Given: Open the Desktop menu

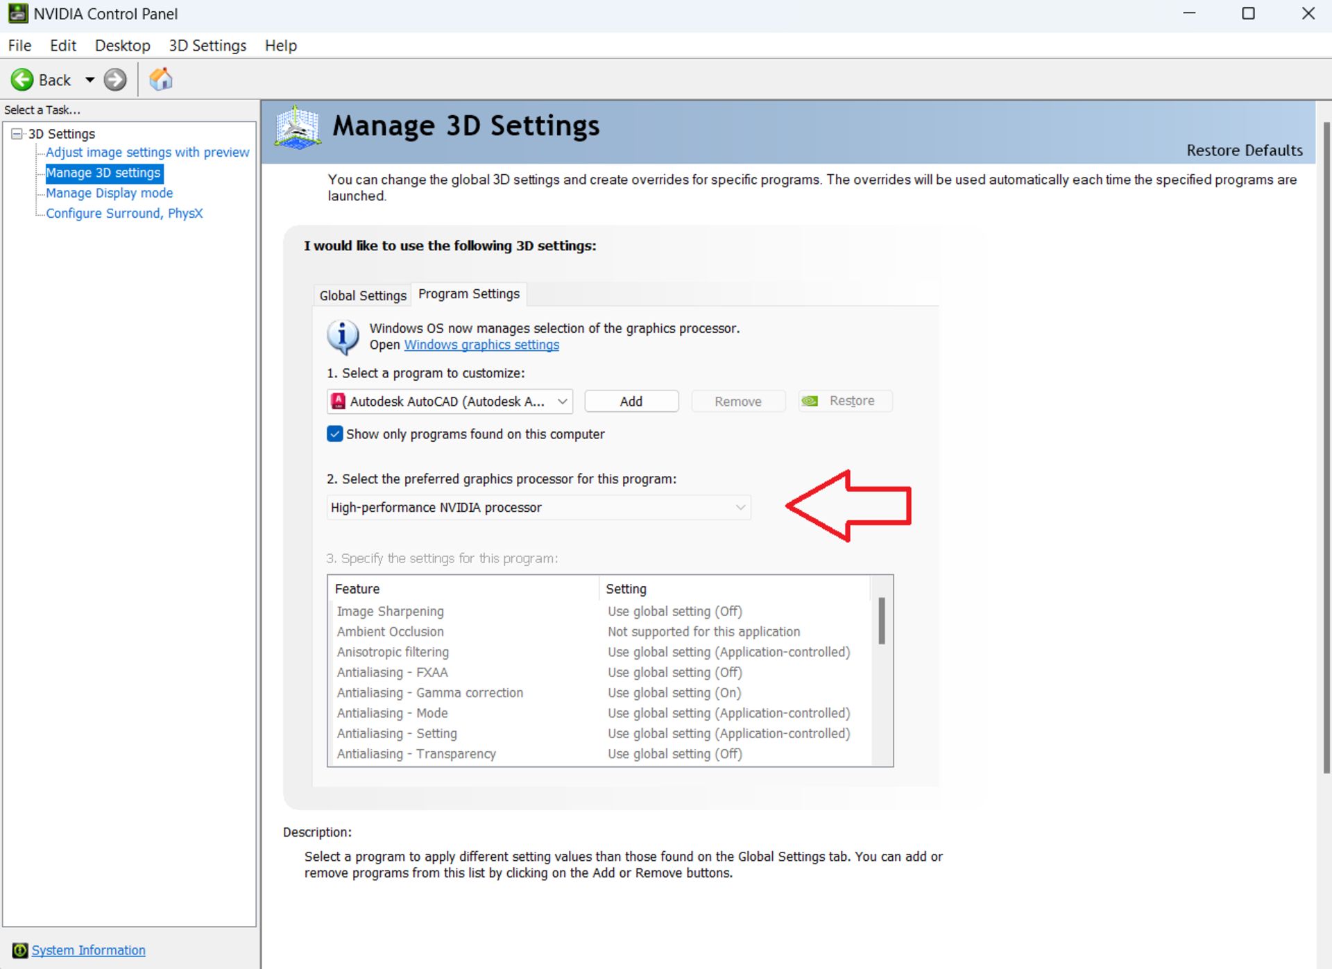Looking at the screenshot, I should coord(122,46).
